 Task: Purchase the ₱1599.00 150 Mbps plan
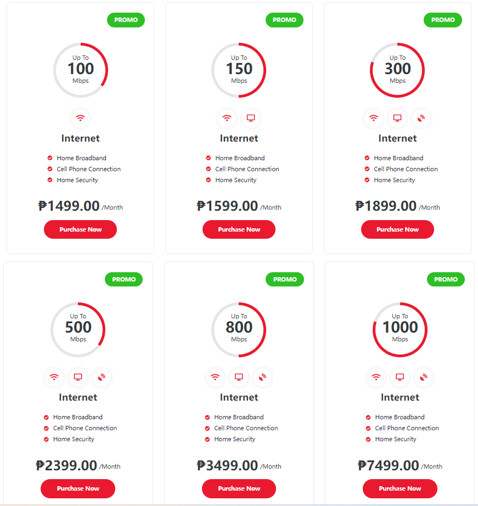[x=239, y=229]
